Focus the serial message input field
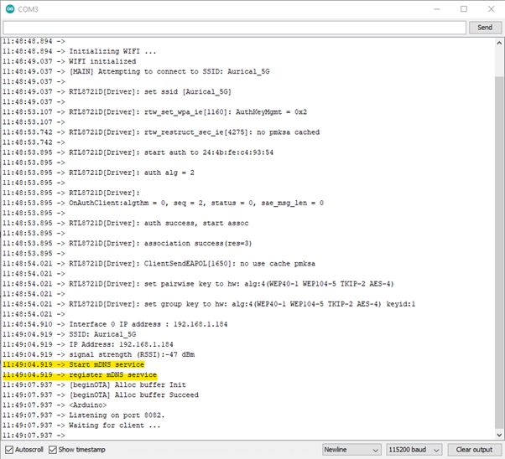Viewport: 505px width, 459px height. 235,28
